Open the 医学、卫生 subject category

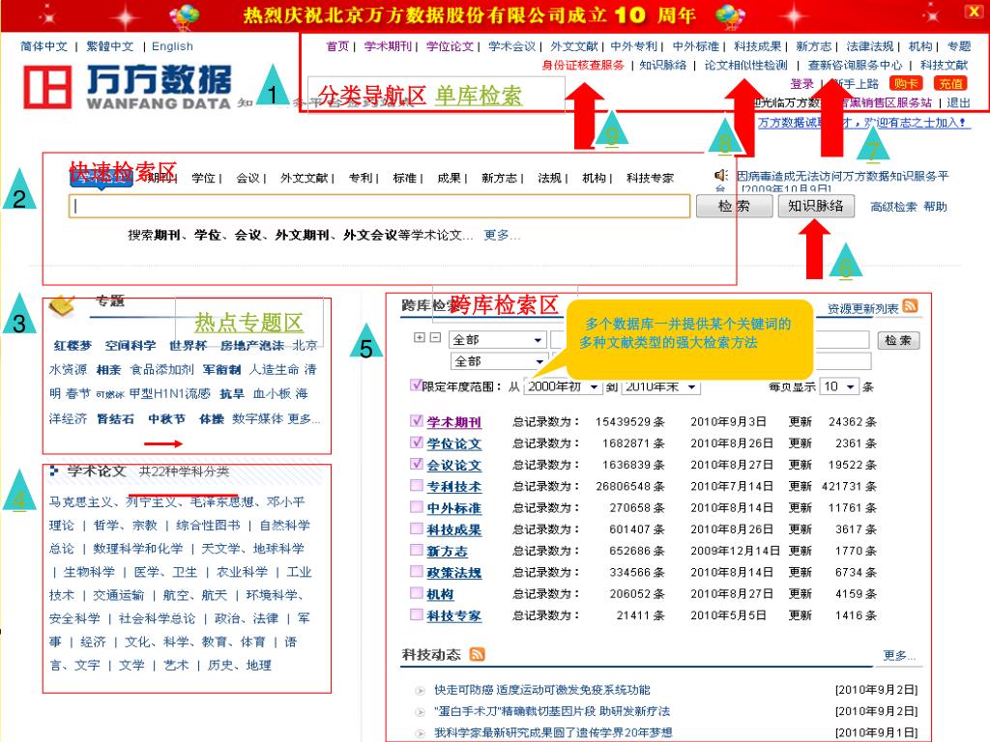[165, 572]
